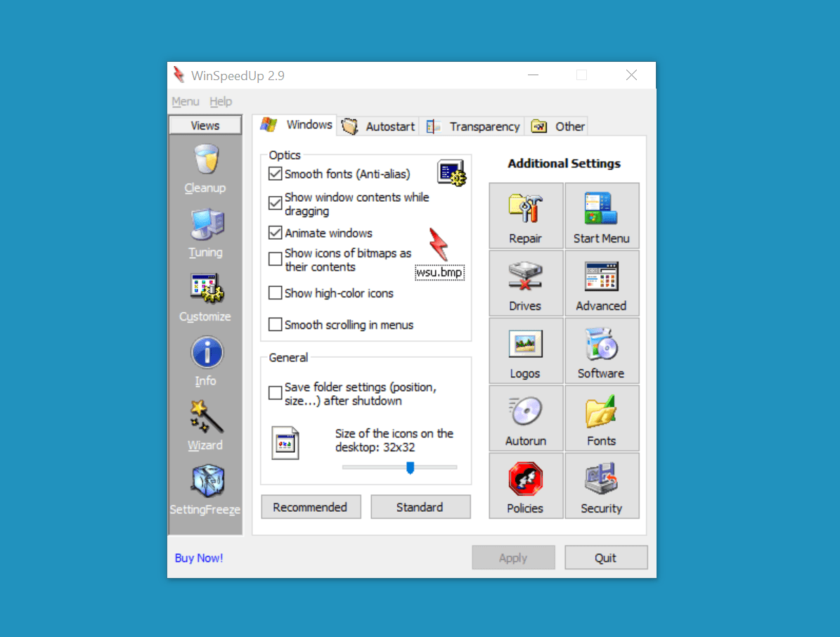The height and width of the screenshot is (637, 840).
Task: Uncheck Animate windows
Action: [275, 233]
